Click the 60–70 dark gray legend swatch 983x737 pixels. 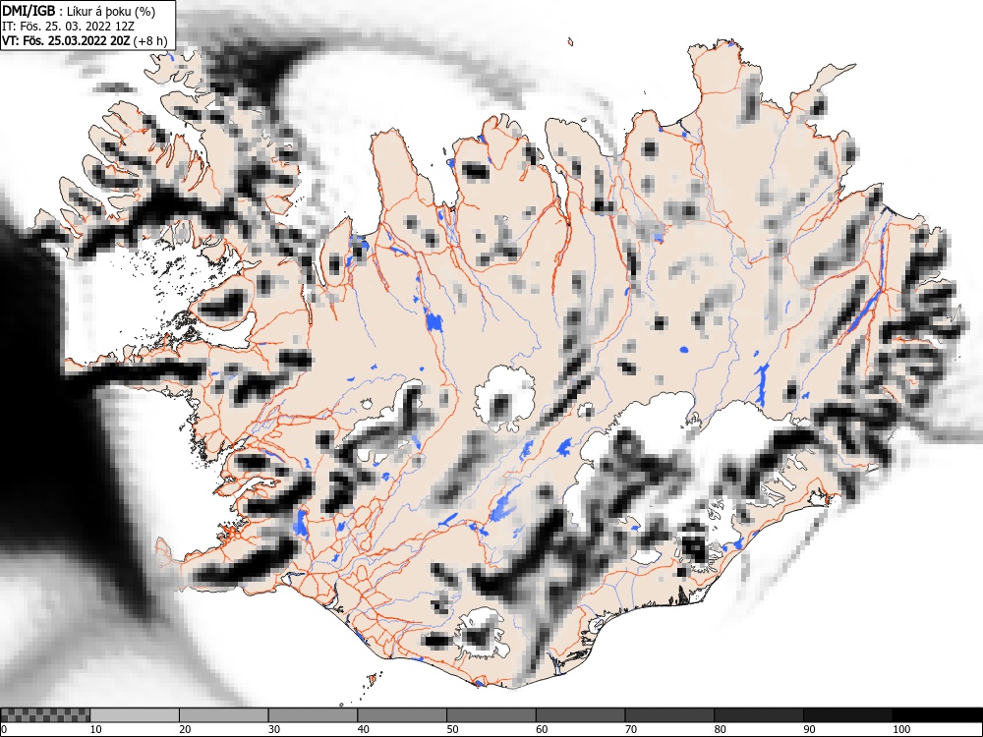pyautogui.click(x=580, y=715)
